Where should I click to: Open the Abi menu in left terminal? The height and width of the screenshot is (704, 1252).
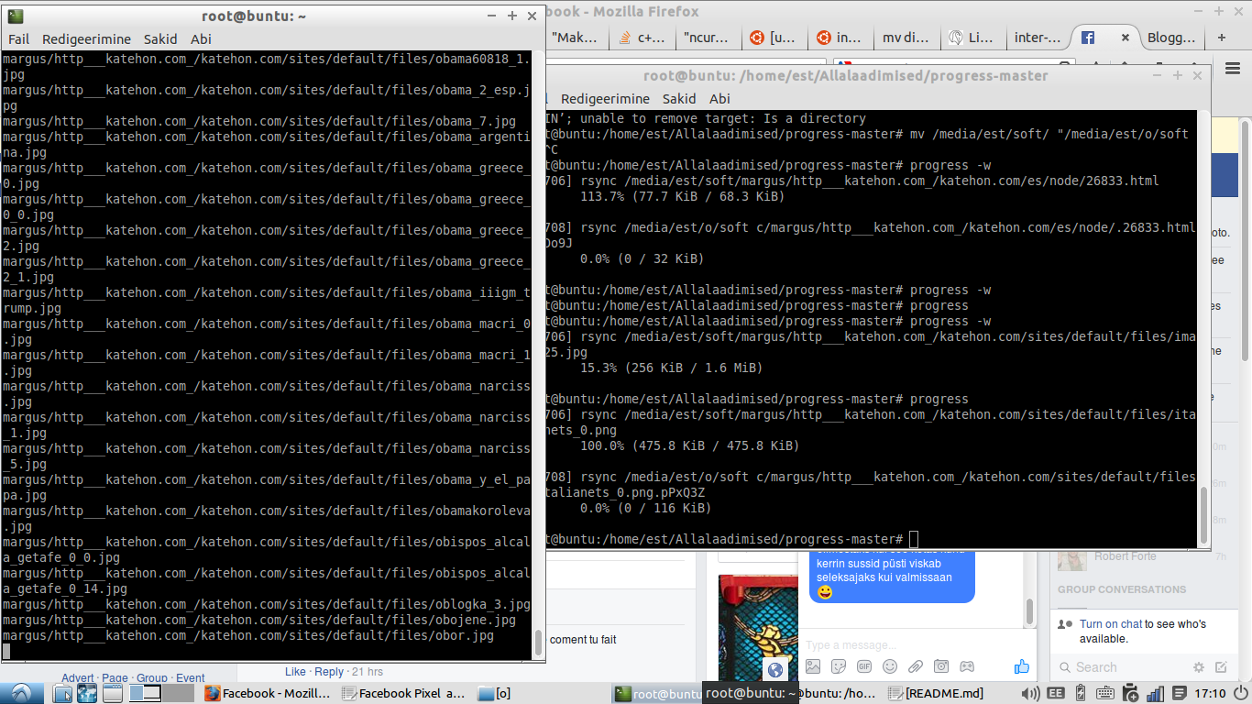pos(201,39)
